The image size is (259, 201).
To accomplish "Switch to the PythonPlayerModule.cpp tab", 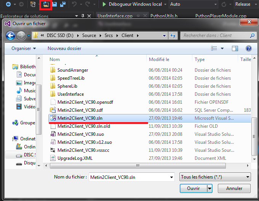I will (221, 16).
